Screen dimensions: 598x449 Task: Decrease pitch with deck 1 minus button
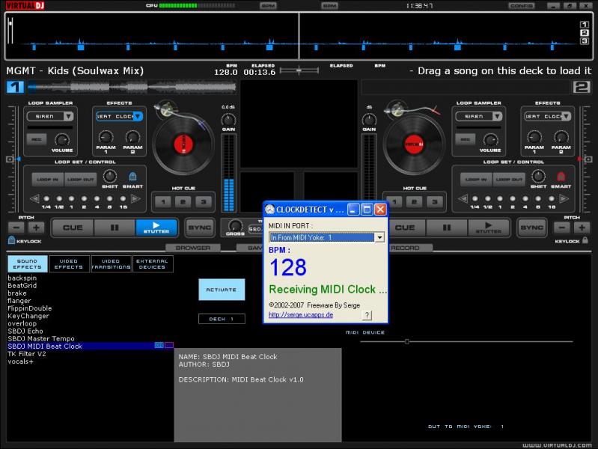click(x=16, y=227)
